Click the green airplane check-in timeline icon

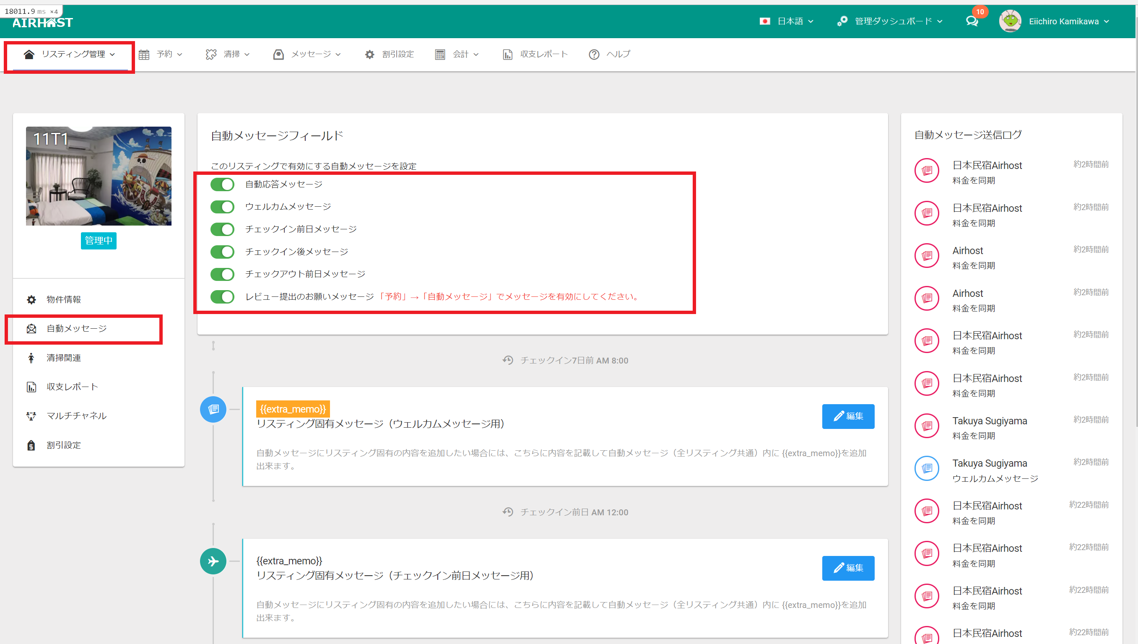click(213, 561)
